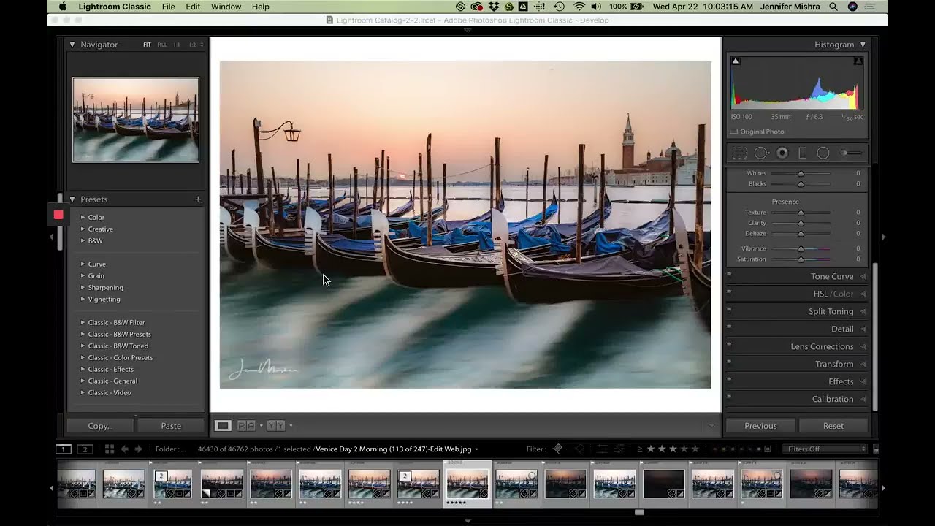Open the Lightroom Classic menu
Screen dimensions: 935x526
coord(115,7)
